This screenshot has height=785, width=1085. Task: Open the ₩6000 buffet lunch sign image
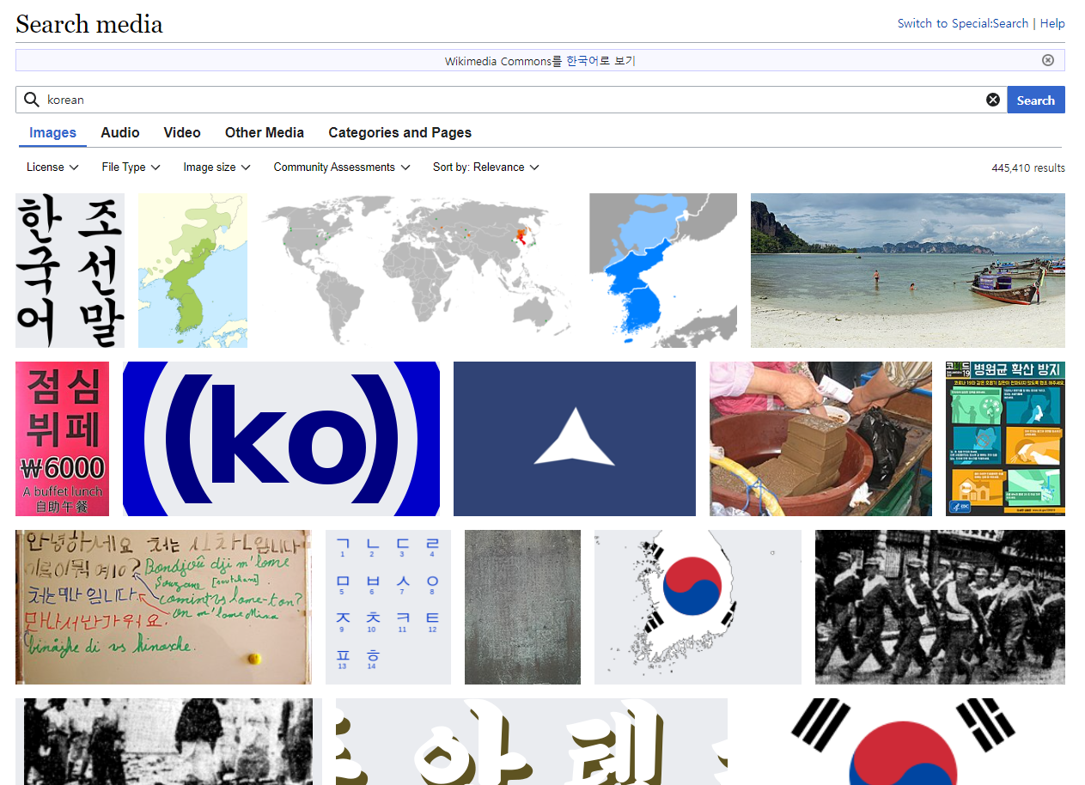click(x=62, y=439)
